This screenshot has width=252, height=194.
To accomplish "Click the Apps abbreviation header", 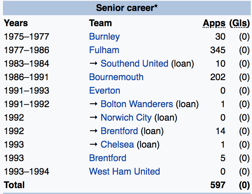I will tap(214, 24).
